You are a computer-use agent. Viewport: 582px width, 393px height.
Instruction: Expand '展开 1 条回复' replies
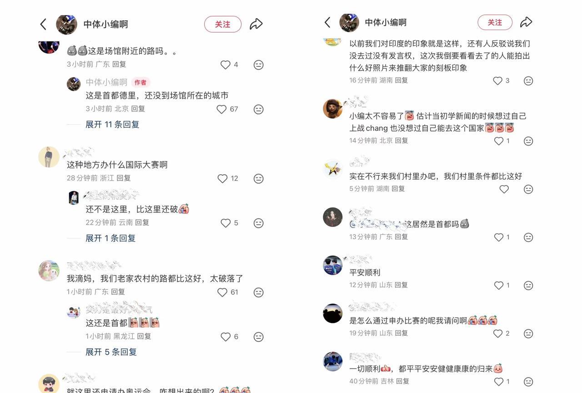pos(110,238)
